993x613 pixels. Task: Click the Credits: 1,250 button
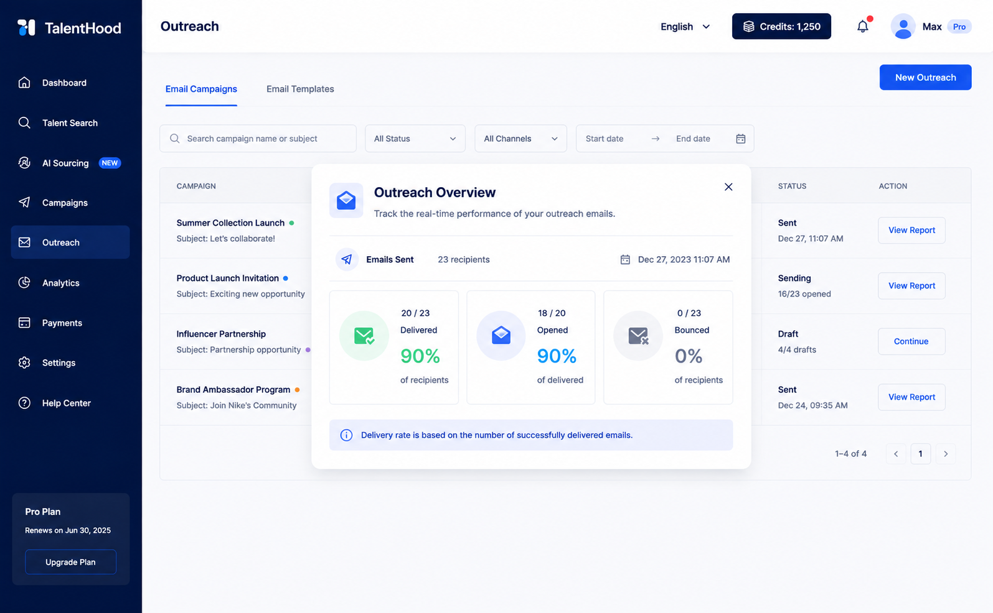(x=781, y=26)
